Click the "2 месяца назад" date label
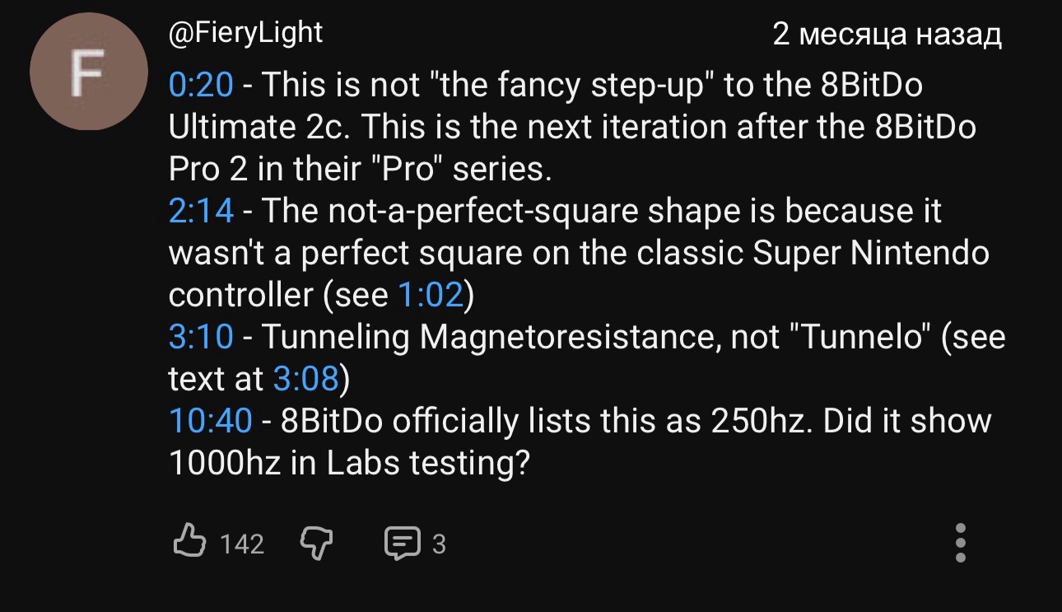The height and width of the screenshot is (612, 1062). [887, 35]
